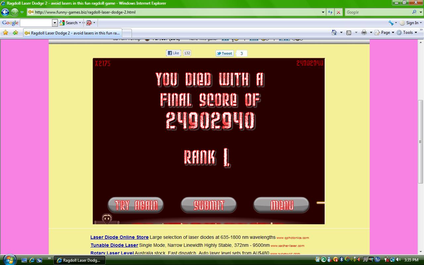
Task: Click the scrollbar down arrow
Action: (421, 251)
